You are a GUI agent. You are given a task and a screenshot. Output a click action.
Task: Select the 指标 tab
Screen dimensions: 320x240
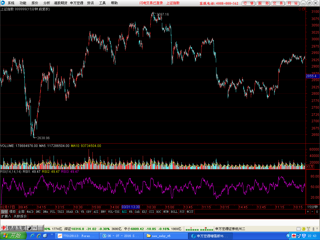[4, 212]
